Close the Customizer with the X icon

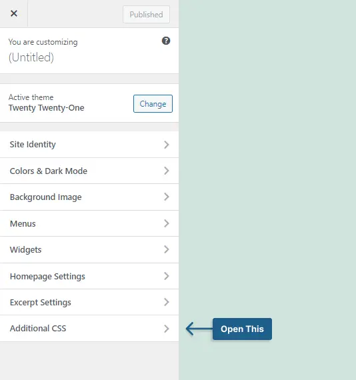14,13
